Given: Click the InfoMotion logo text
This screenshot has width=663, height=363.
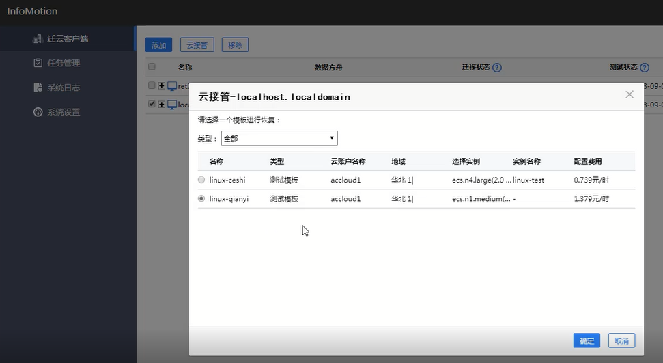Looking at the screenshot, I should coord(32,11).
